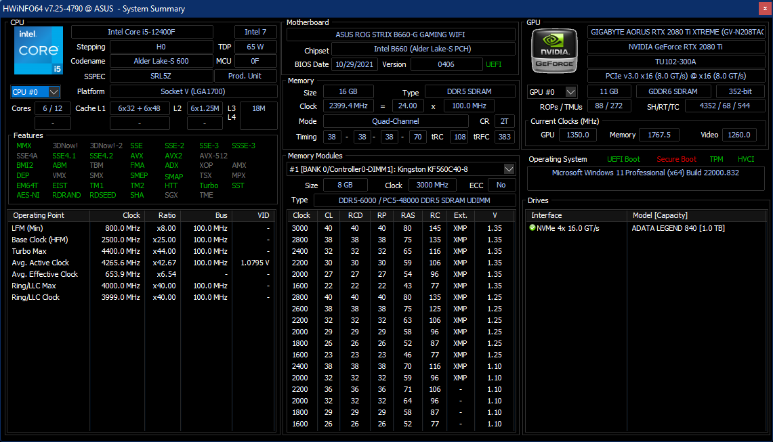Click the "2399.4 MHz" memory clock field
773x442 pixels.
click(x=348, y=106)
